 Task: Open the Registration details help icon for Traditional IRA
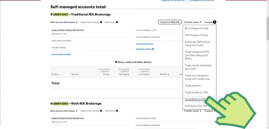click(x=101, y=22)
